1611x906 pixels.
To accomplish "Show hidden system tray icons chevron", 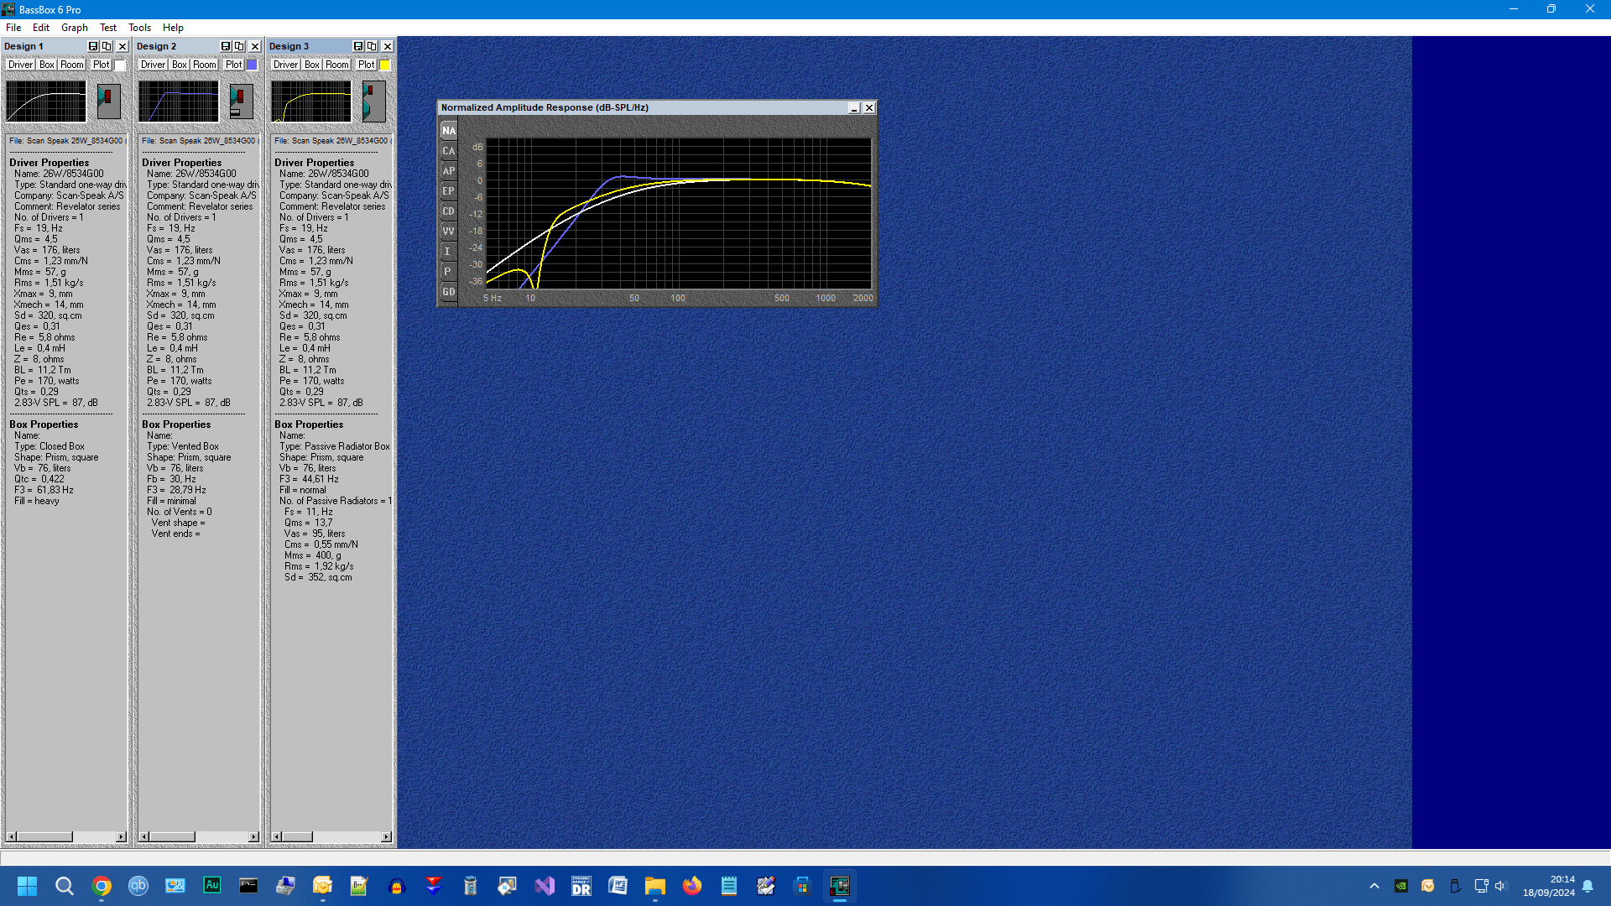I will (1374, 886).
